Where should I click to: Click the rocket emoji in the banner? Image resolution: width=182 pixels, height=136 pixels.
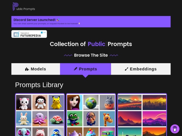coord(58,20)
